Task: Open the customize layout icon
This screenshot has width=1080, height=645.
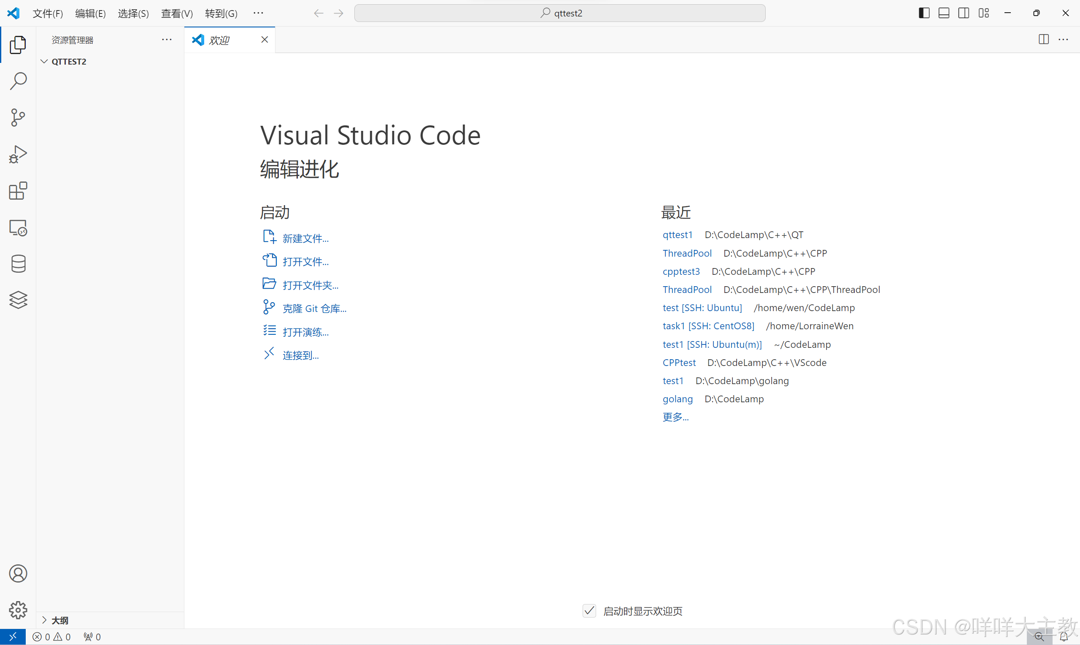Action: (983, 13)
